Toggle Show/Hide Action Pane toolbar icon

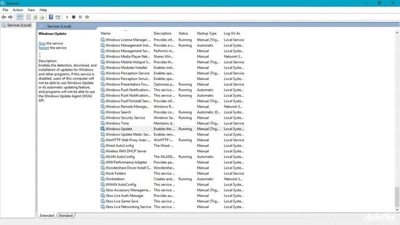(58, 17)
